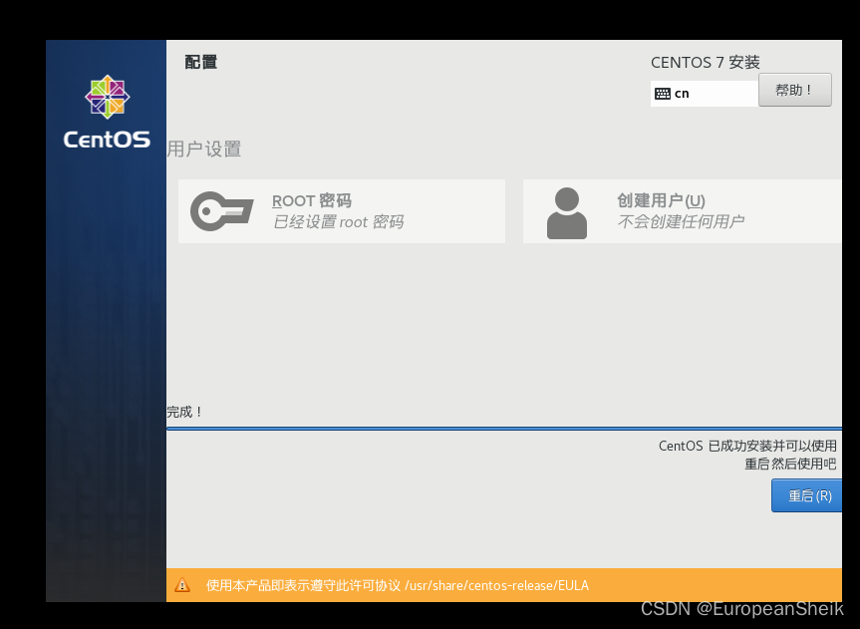Image resolution: width=860 pixels, height=629 pixels.
Task: Click the 配置 page title
Action: [x=200, y=62]
